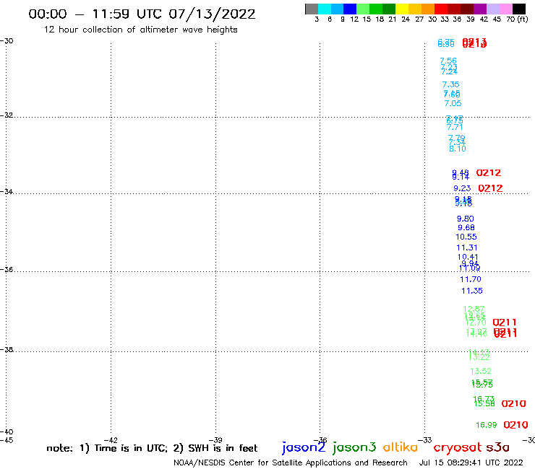
Task: Click the timestamp 'Jul 15 08:29:41 UTC 2022'
Action: (x=471, y=463)
